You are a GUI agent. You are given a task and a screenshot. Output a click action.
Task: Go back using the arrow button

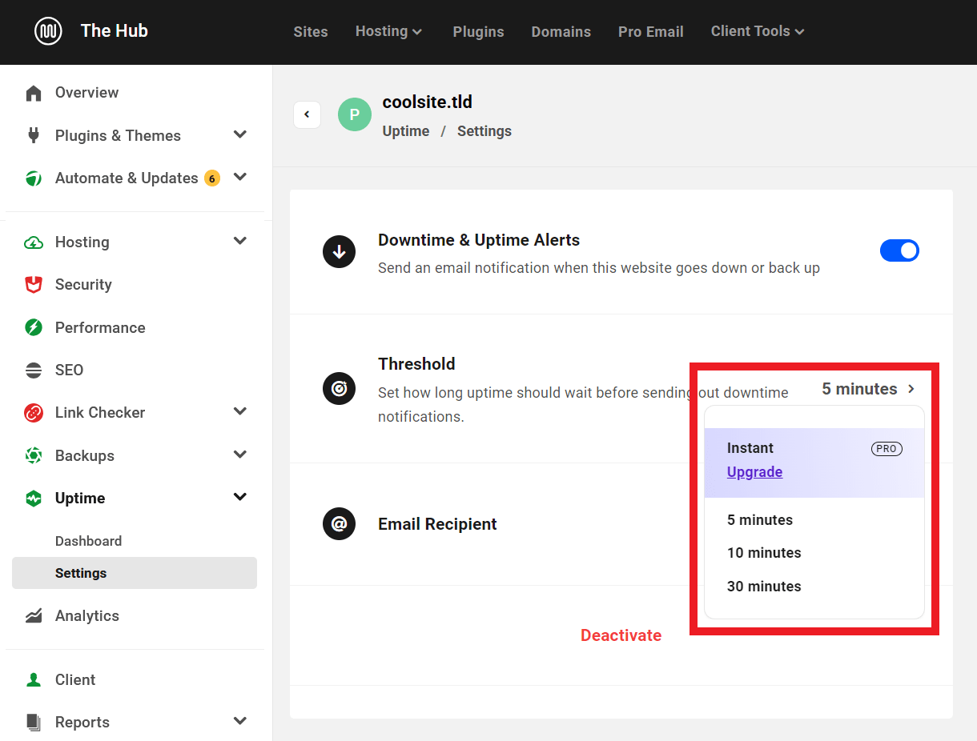307,114
